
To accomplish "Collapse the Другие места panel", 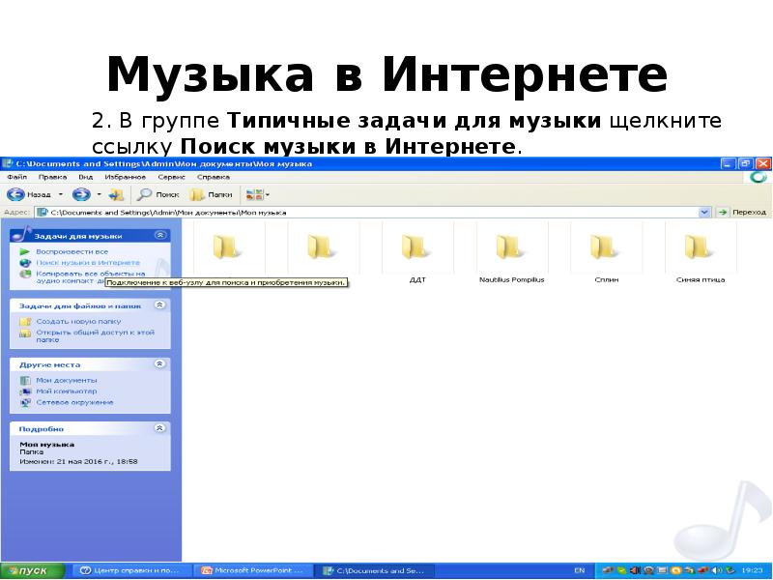I will pos(159,364).
